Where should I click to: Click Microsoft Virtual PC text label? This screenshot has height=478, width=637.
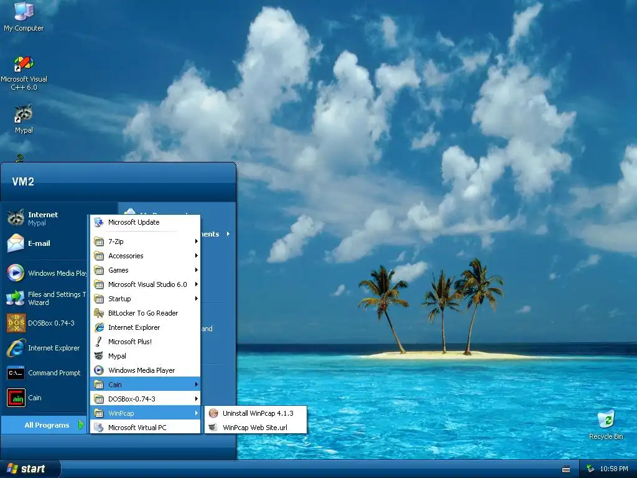(137, 428)
